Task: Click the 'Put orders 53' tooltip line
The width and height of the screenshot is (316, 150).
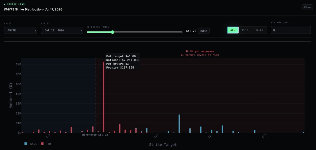Action: pos(117,64)
